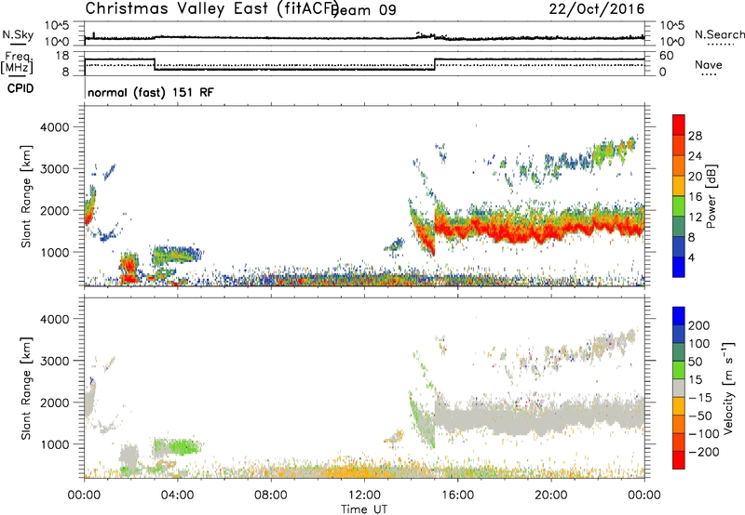
Task: Pick the gray -15 to 15 velocity segment
Action: (679, 389)
